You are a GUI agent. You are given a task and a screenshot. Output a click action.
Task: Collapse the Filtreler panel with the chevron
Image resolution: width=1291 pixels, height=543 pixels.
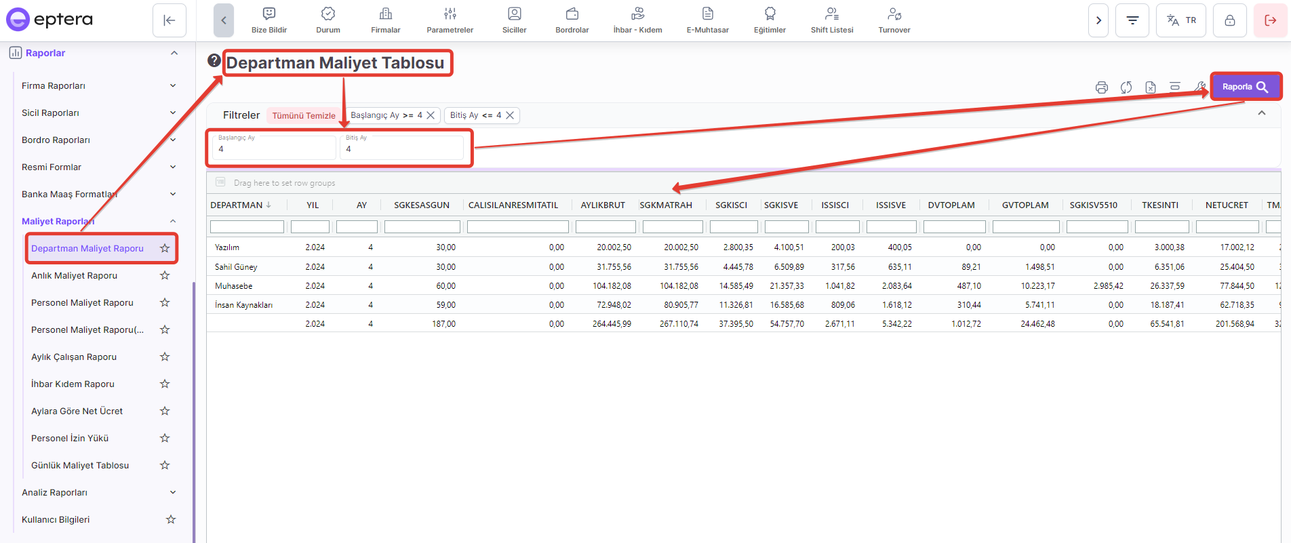pos(1261,113)
